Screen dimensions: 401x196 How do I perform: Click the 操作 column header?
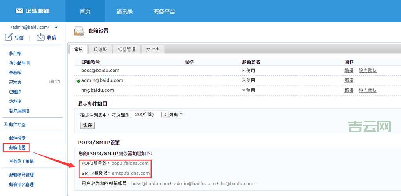[x=349, y=62]
